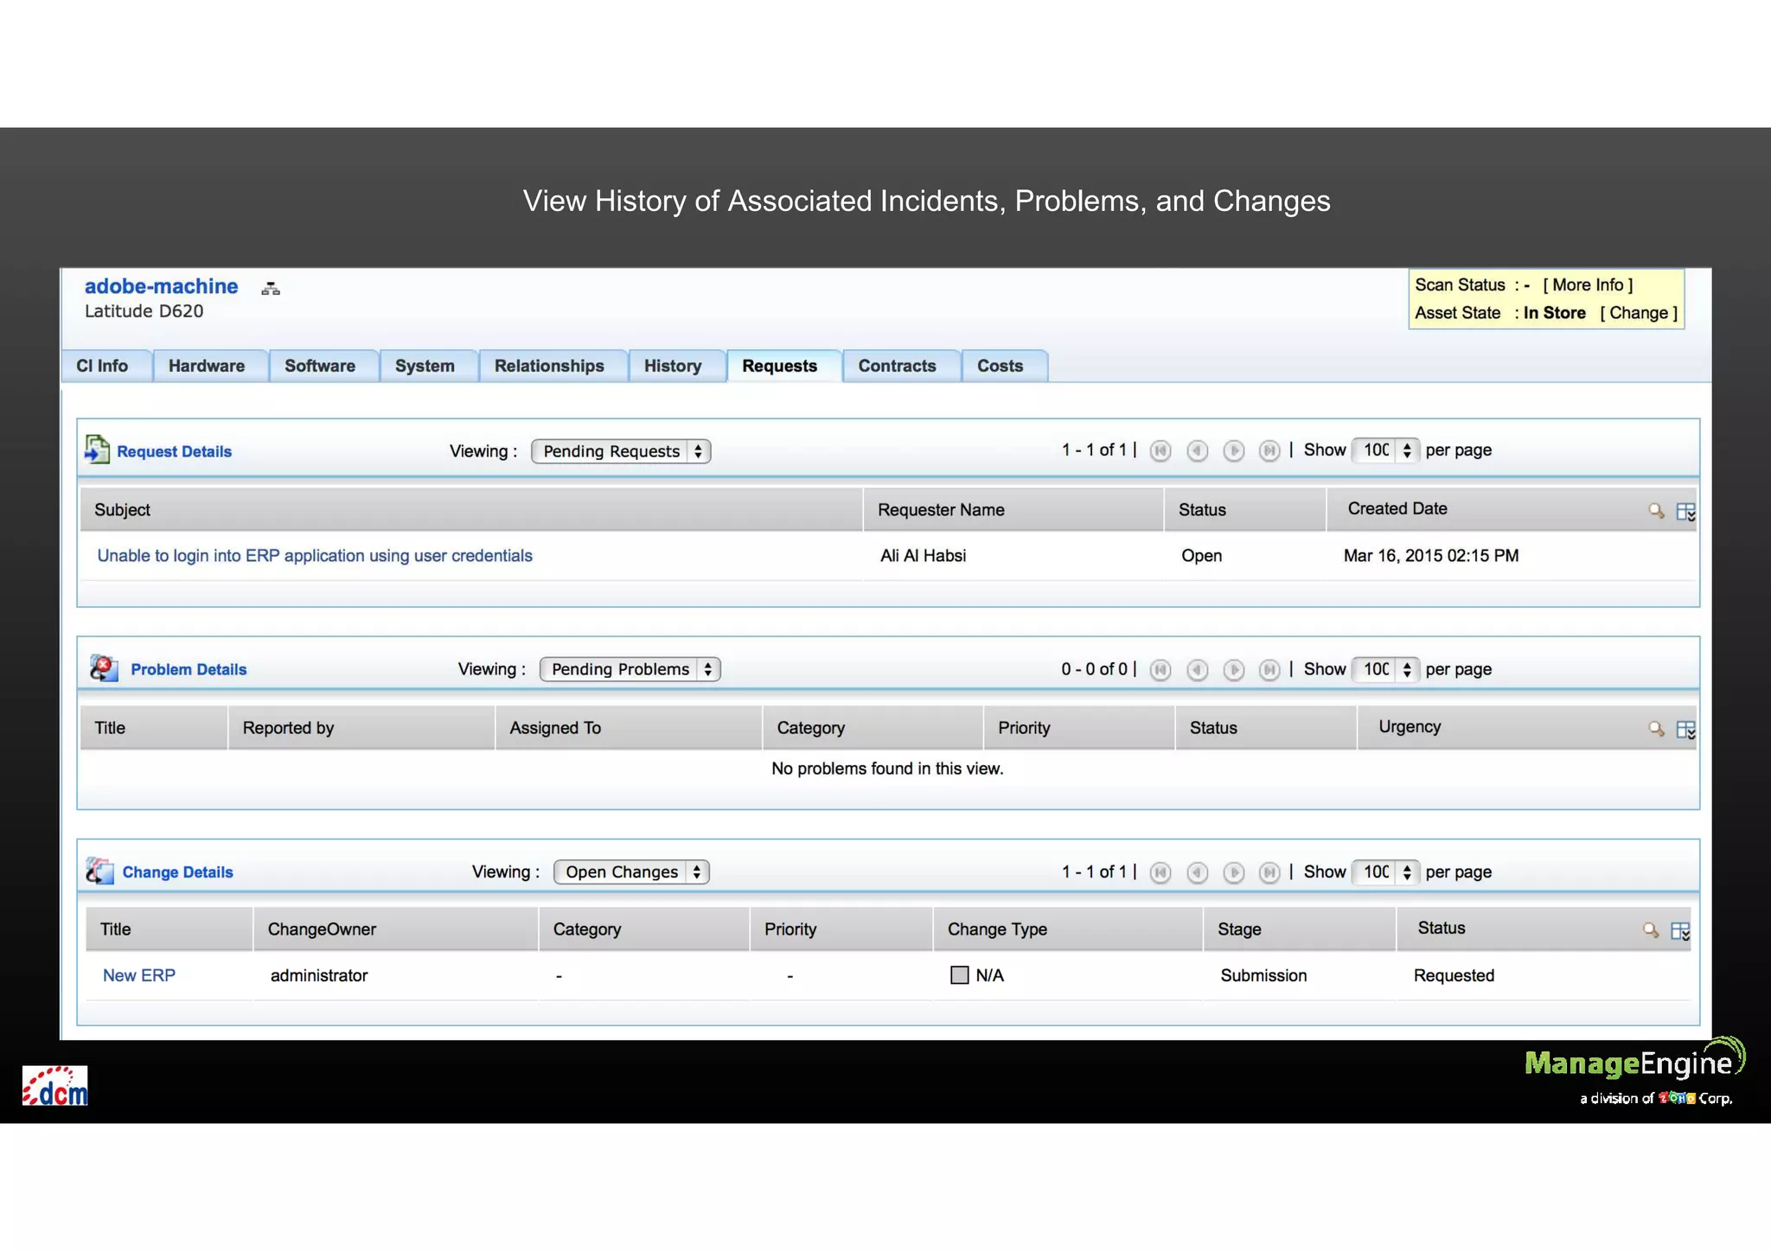The height and width of the screenshot is (1251, 1771).
Task: Open the Open Changes viewing dropdown
Action: coord(631,871)
